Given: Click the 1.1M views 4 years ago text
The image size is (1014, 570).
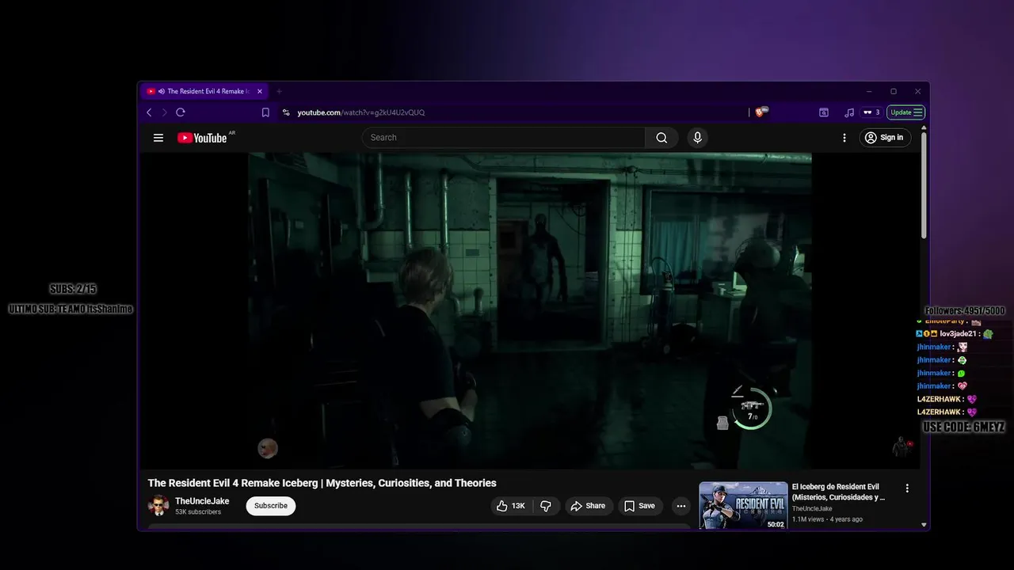Looking at the screenshot, I should pos(828,519).
